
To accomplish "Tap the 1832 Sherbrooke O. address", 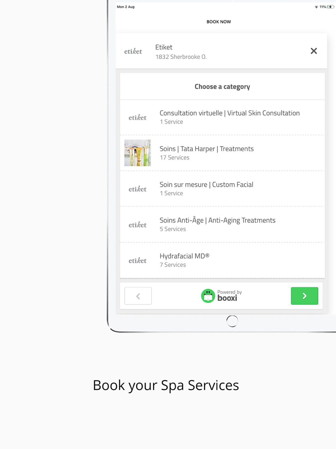I will click(x=181, y=57).
